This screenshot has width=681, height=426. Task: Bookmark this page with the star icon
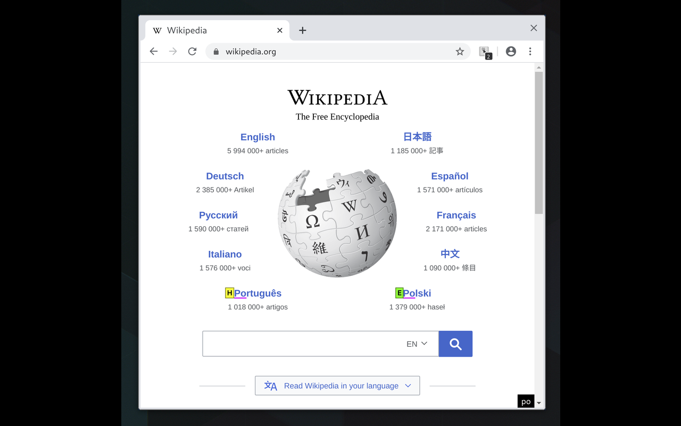pyautogui.click(x=460, y=52)
